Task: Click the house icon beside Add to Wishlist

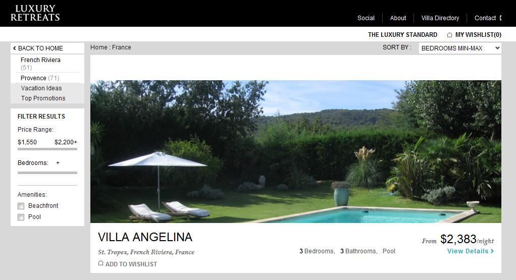Action: click(x=100, y=263)
